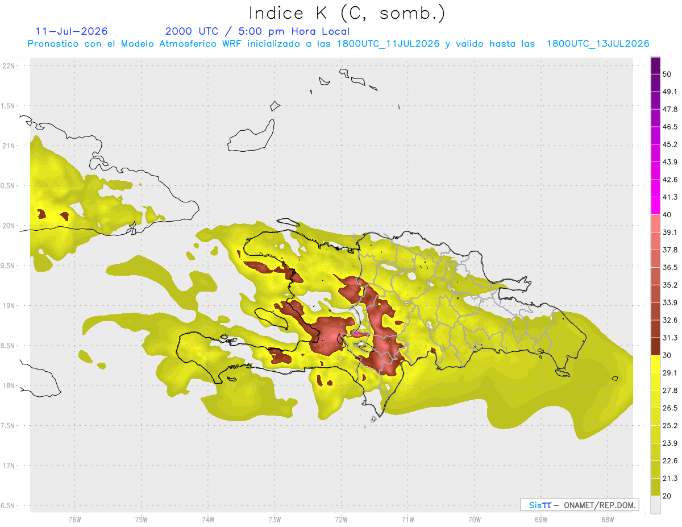The width and height of the screenshot is (682, 527).
Task: Click the '26.5' value on the color scale
Action: [x=670, y=408]
